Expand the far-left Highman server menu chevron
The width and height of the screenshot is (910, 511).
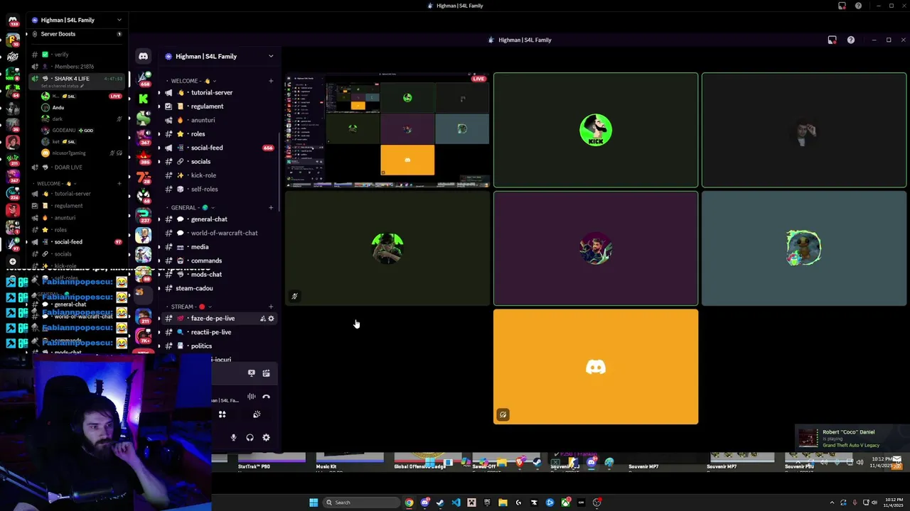[x=119, y=20]
